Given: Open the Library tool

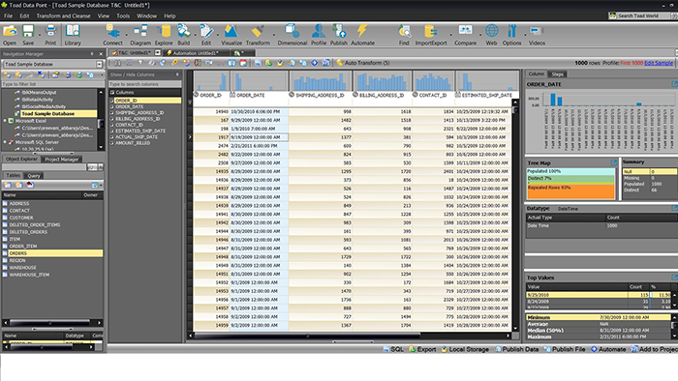Looking at the screenshot, I should (73, 35).
